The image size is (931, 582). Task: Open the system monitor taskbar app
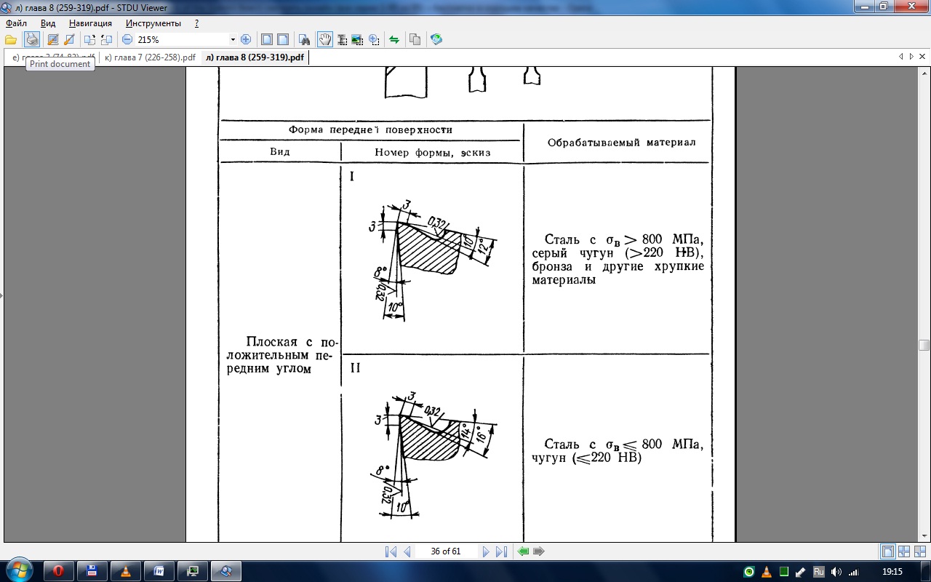tap(193, 571)
